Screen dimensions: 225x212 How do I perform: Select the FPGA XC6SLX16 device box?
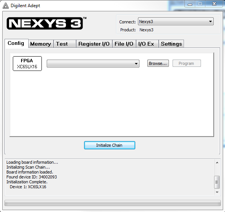tap(27, 63)
